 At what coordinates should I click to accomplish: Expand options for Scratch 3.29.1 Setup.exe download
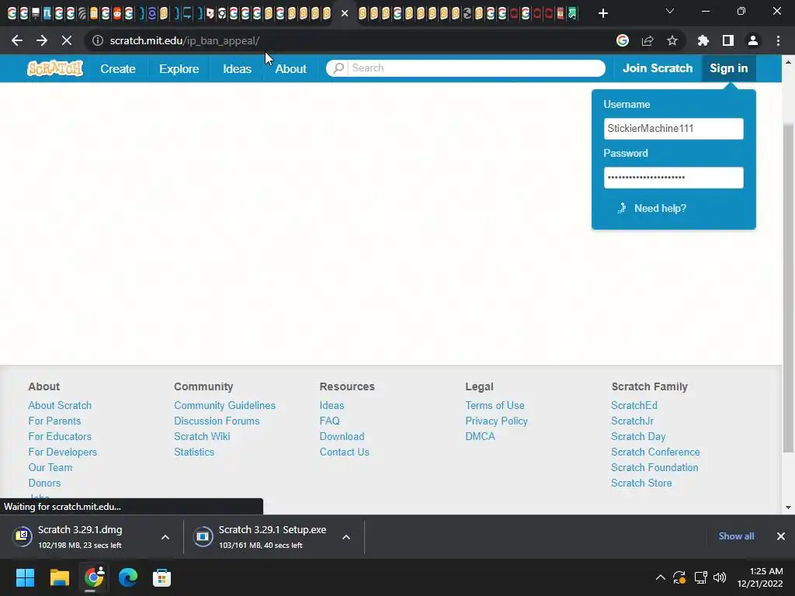(346, 537)
